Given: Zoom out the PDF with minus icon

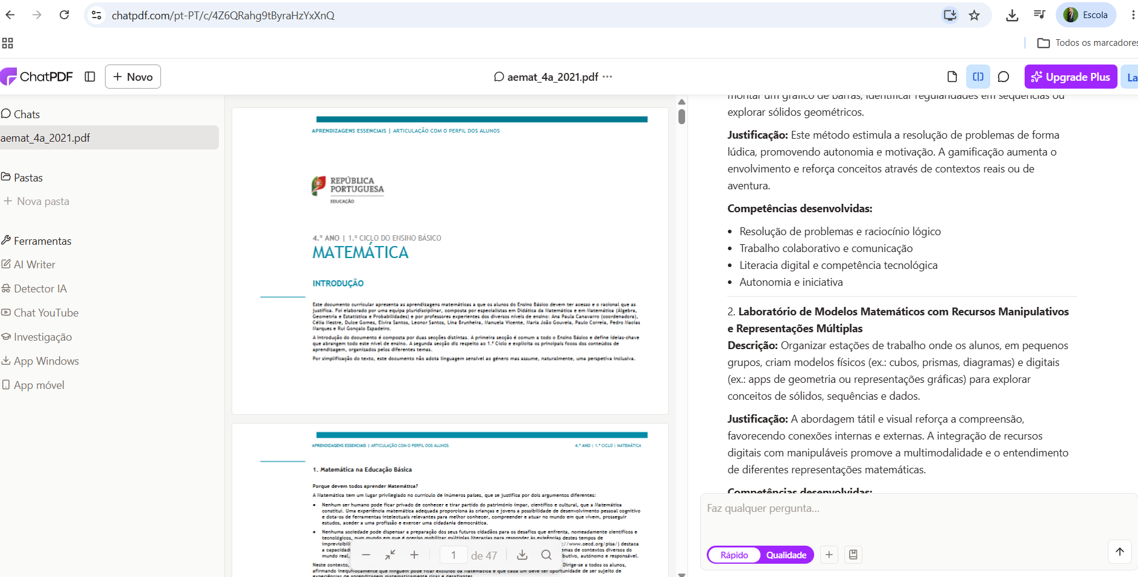Looking at the screenshot, I should pyautogui.click(x=366, y=555).
